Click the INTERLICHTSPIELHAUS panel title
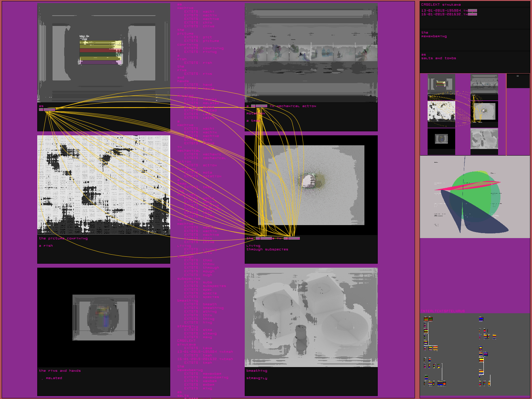This screenshot has height=399, width=532. pos(443,311)
